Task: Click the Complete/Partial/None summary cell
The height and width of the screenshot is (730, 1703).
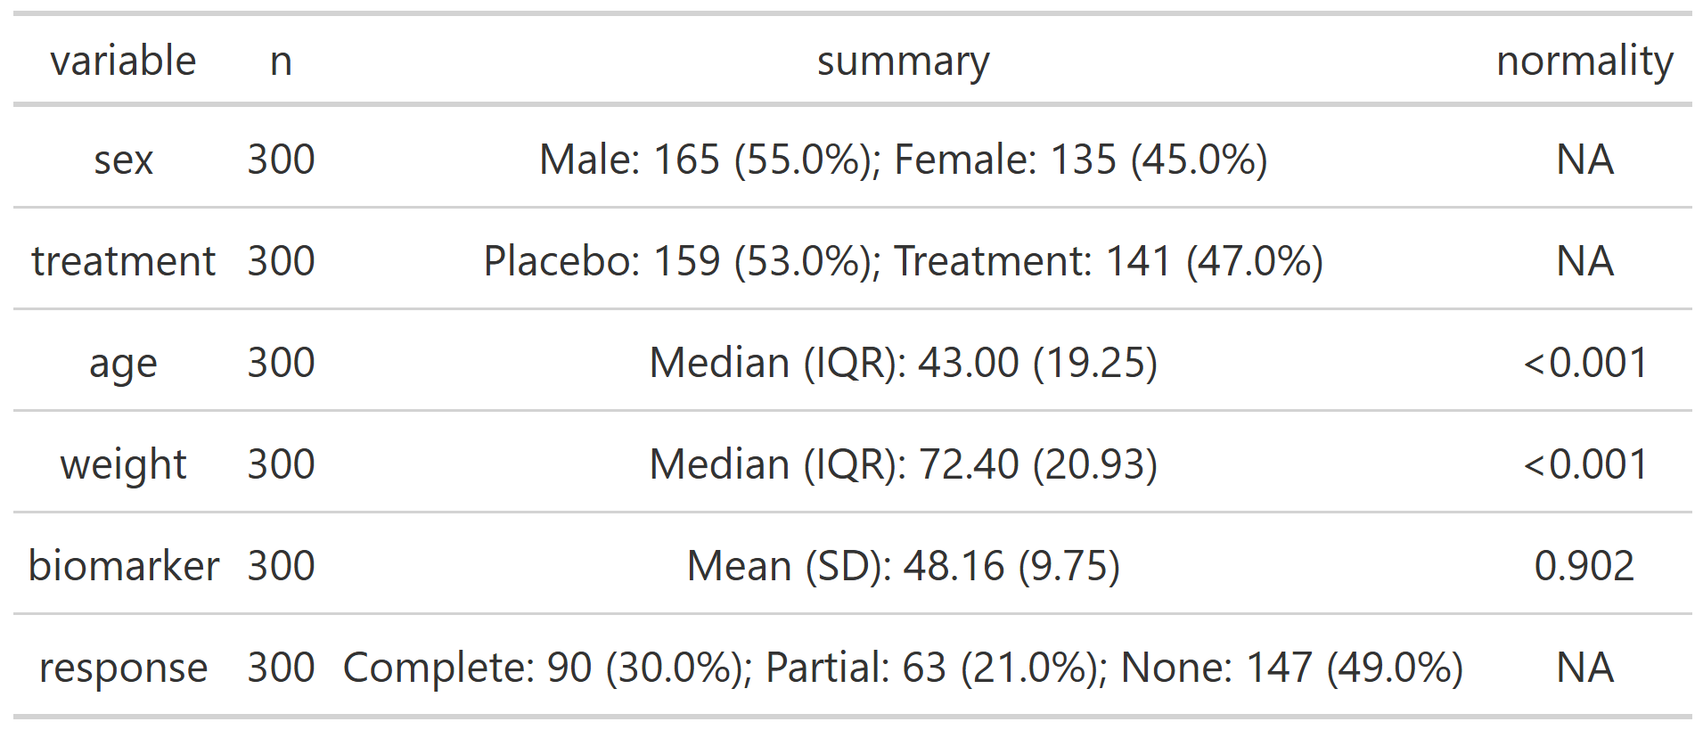Action: coord(903,668)
